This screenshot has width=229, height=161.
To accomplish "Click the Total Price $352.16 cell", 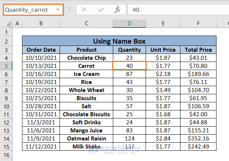I will [198, 139].
